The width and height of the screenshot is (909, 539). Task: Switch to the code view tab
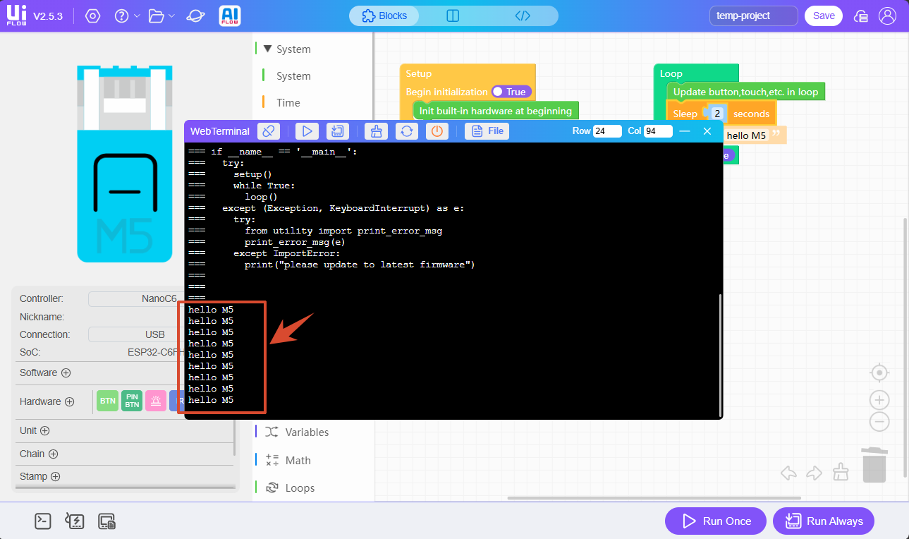(x=523, y=16)
